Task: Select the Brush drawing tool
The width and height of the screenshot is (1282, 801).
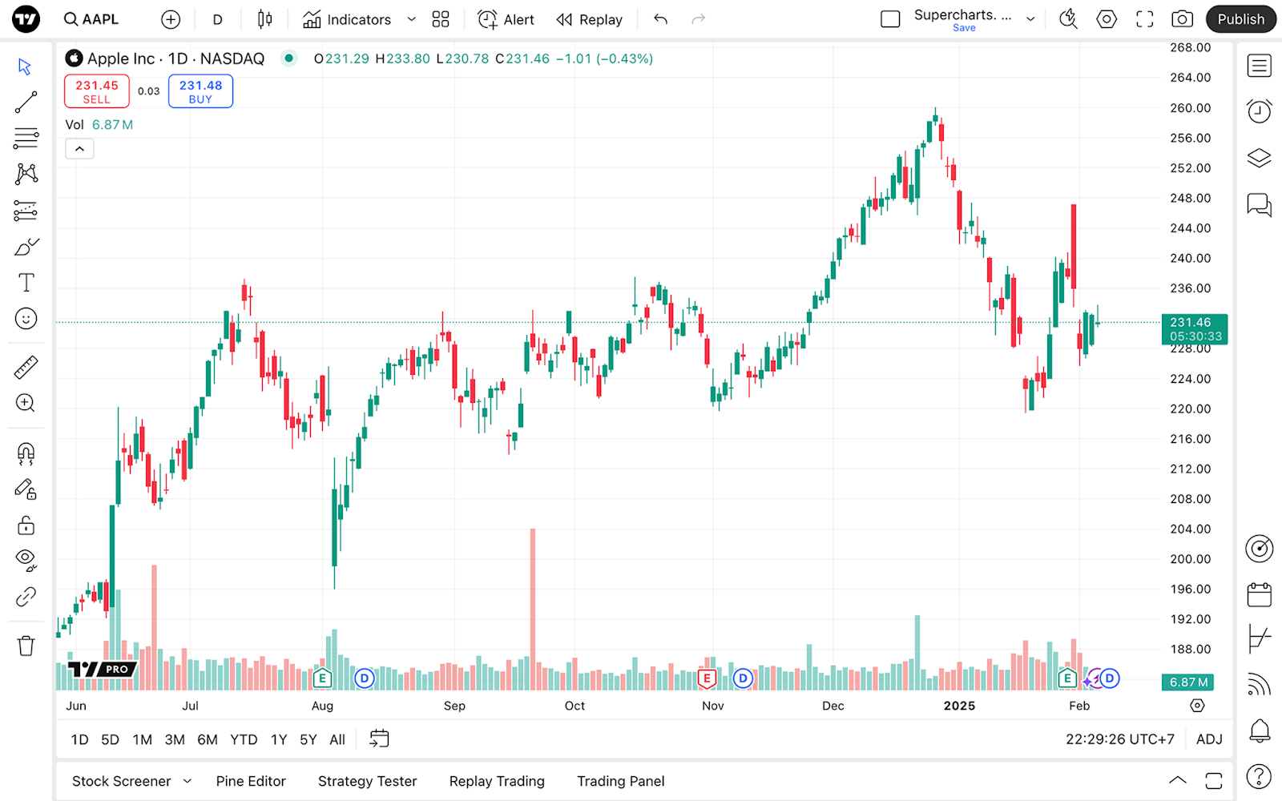Action: [x=26, y=246]
